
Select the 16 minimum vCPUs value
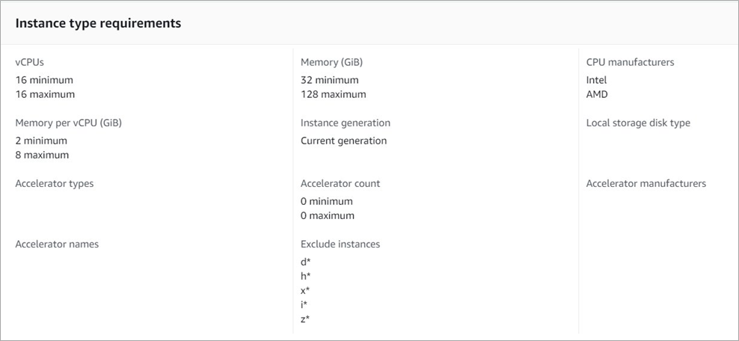tap(44, 80)
